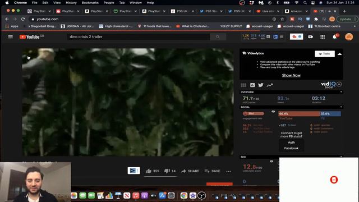Screen dimensions: 359x202
Task: Open more actions three-dot menu under the video
Action: tap(228, 171)
